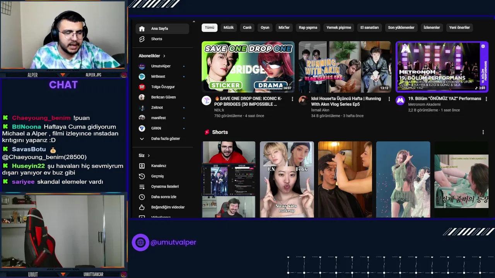Select the Yemek pişirme filter chip
The width and height of the screenshot is (495, 278).
point(339,27)
